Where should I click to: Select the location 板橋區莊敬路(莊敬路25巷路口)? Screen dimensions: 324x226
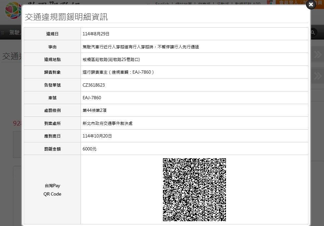point(111,59)
